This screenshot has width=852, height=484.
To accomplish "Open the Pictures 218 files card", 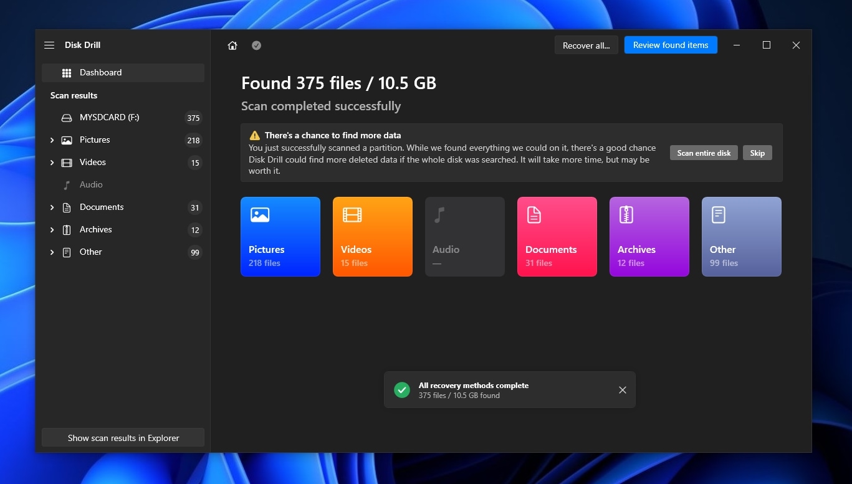I will 280,237.
